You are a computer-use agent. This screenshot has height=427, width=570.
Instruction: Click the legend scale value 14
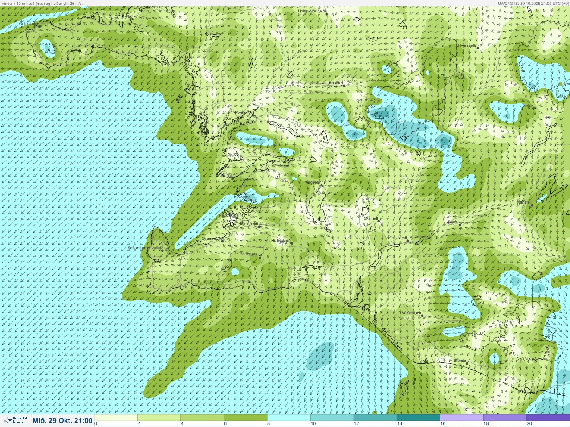click(x=399, y=424)
